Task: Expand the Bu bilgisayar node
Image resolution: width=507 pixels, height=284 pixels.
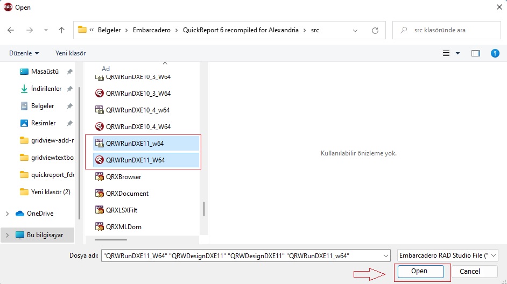Action: click(x=7, y=235)
